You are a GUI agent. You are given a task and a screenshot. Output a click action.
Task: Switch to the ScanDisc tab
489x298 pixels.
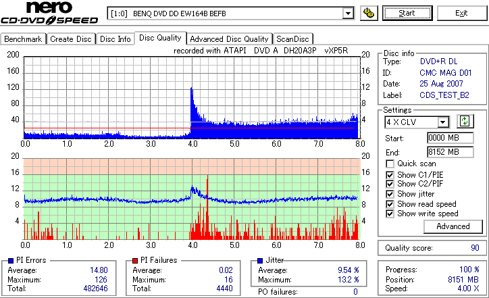pos(292,39)
